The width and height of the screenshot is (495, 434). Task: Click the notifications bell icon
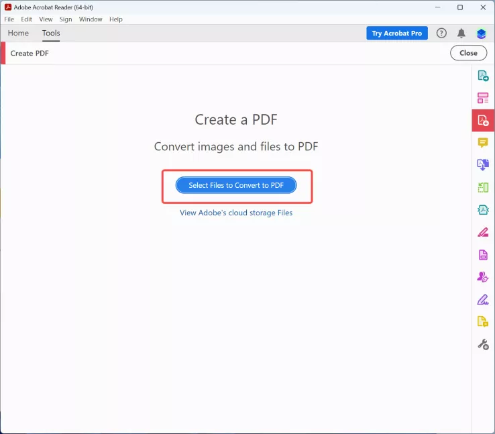tap(461, 33)
